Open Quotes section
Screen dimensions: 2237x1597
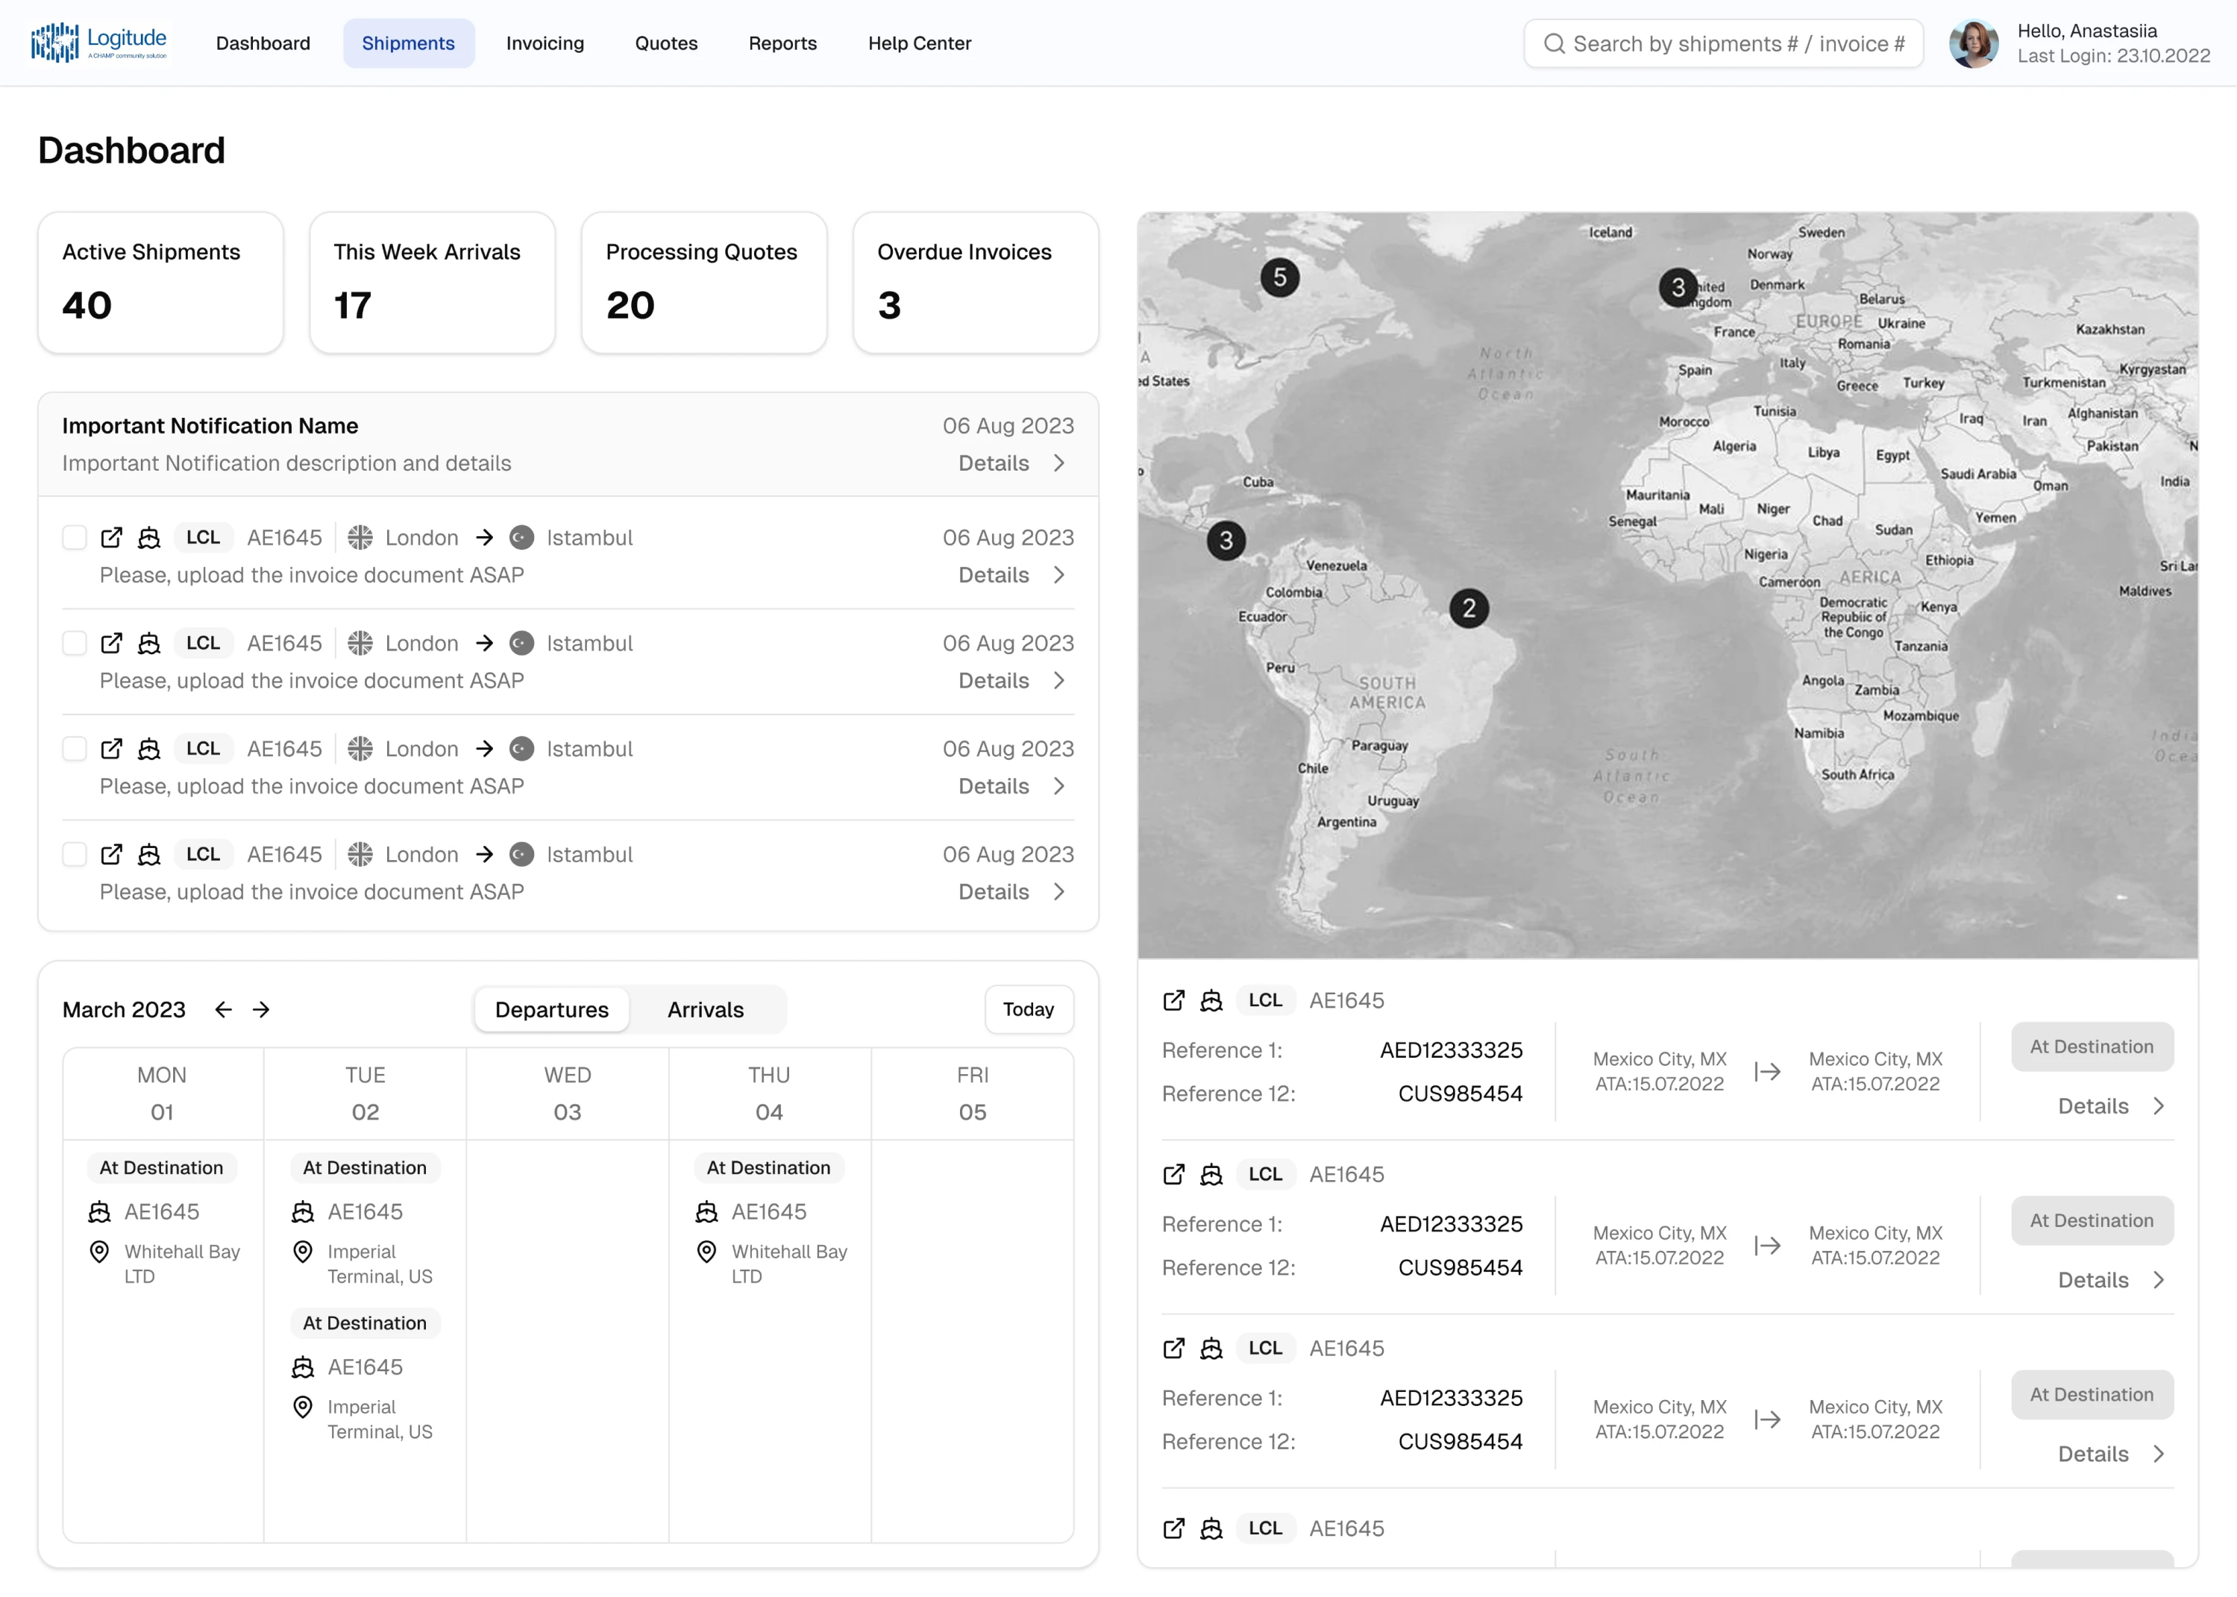665,43
